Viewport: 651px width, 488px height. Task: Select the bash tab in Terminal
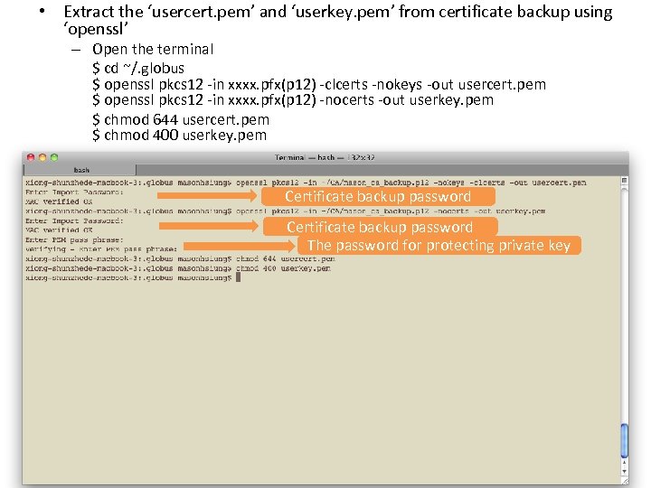(x=80, y=170)
